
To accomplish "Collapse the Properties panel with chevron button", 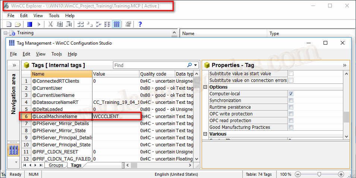I will 344,65.
